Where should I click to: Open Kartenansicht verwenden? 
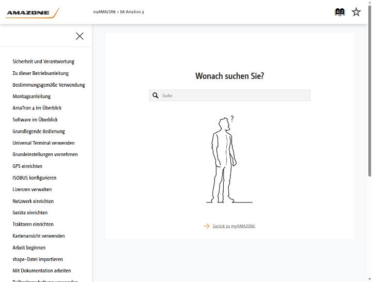pos(39,236)
